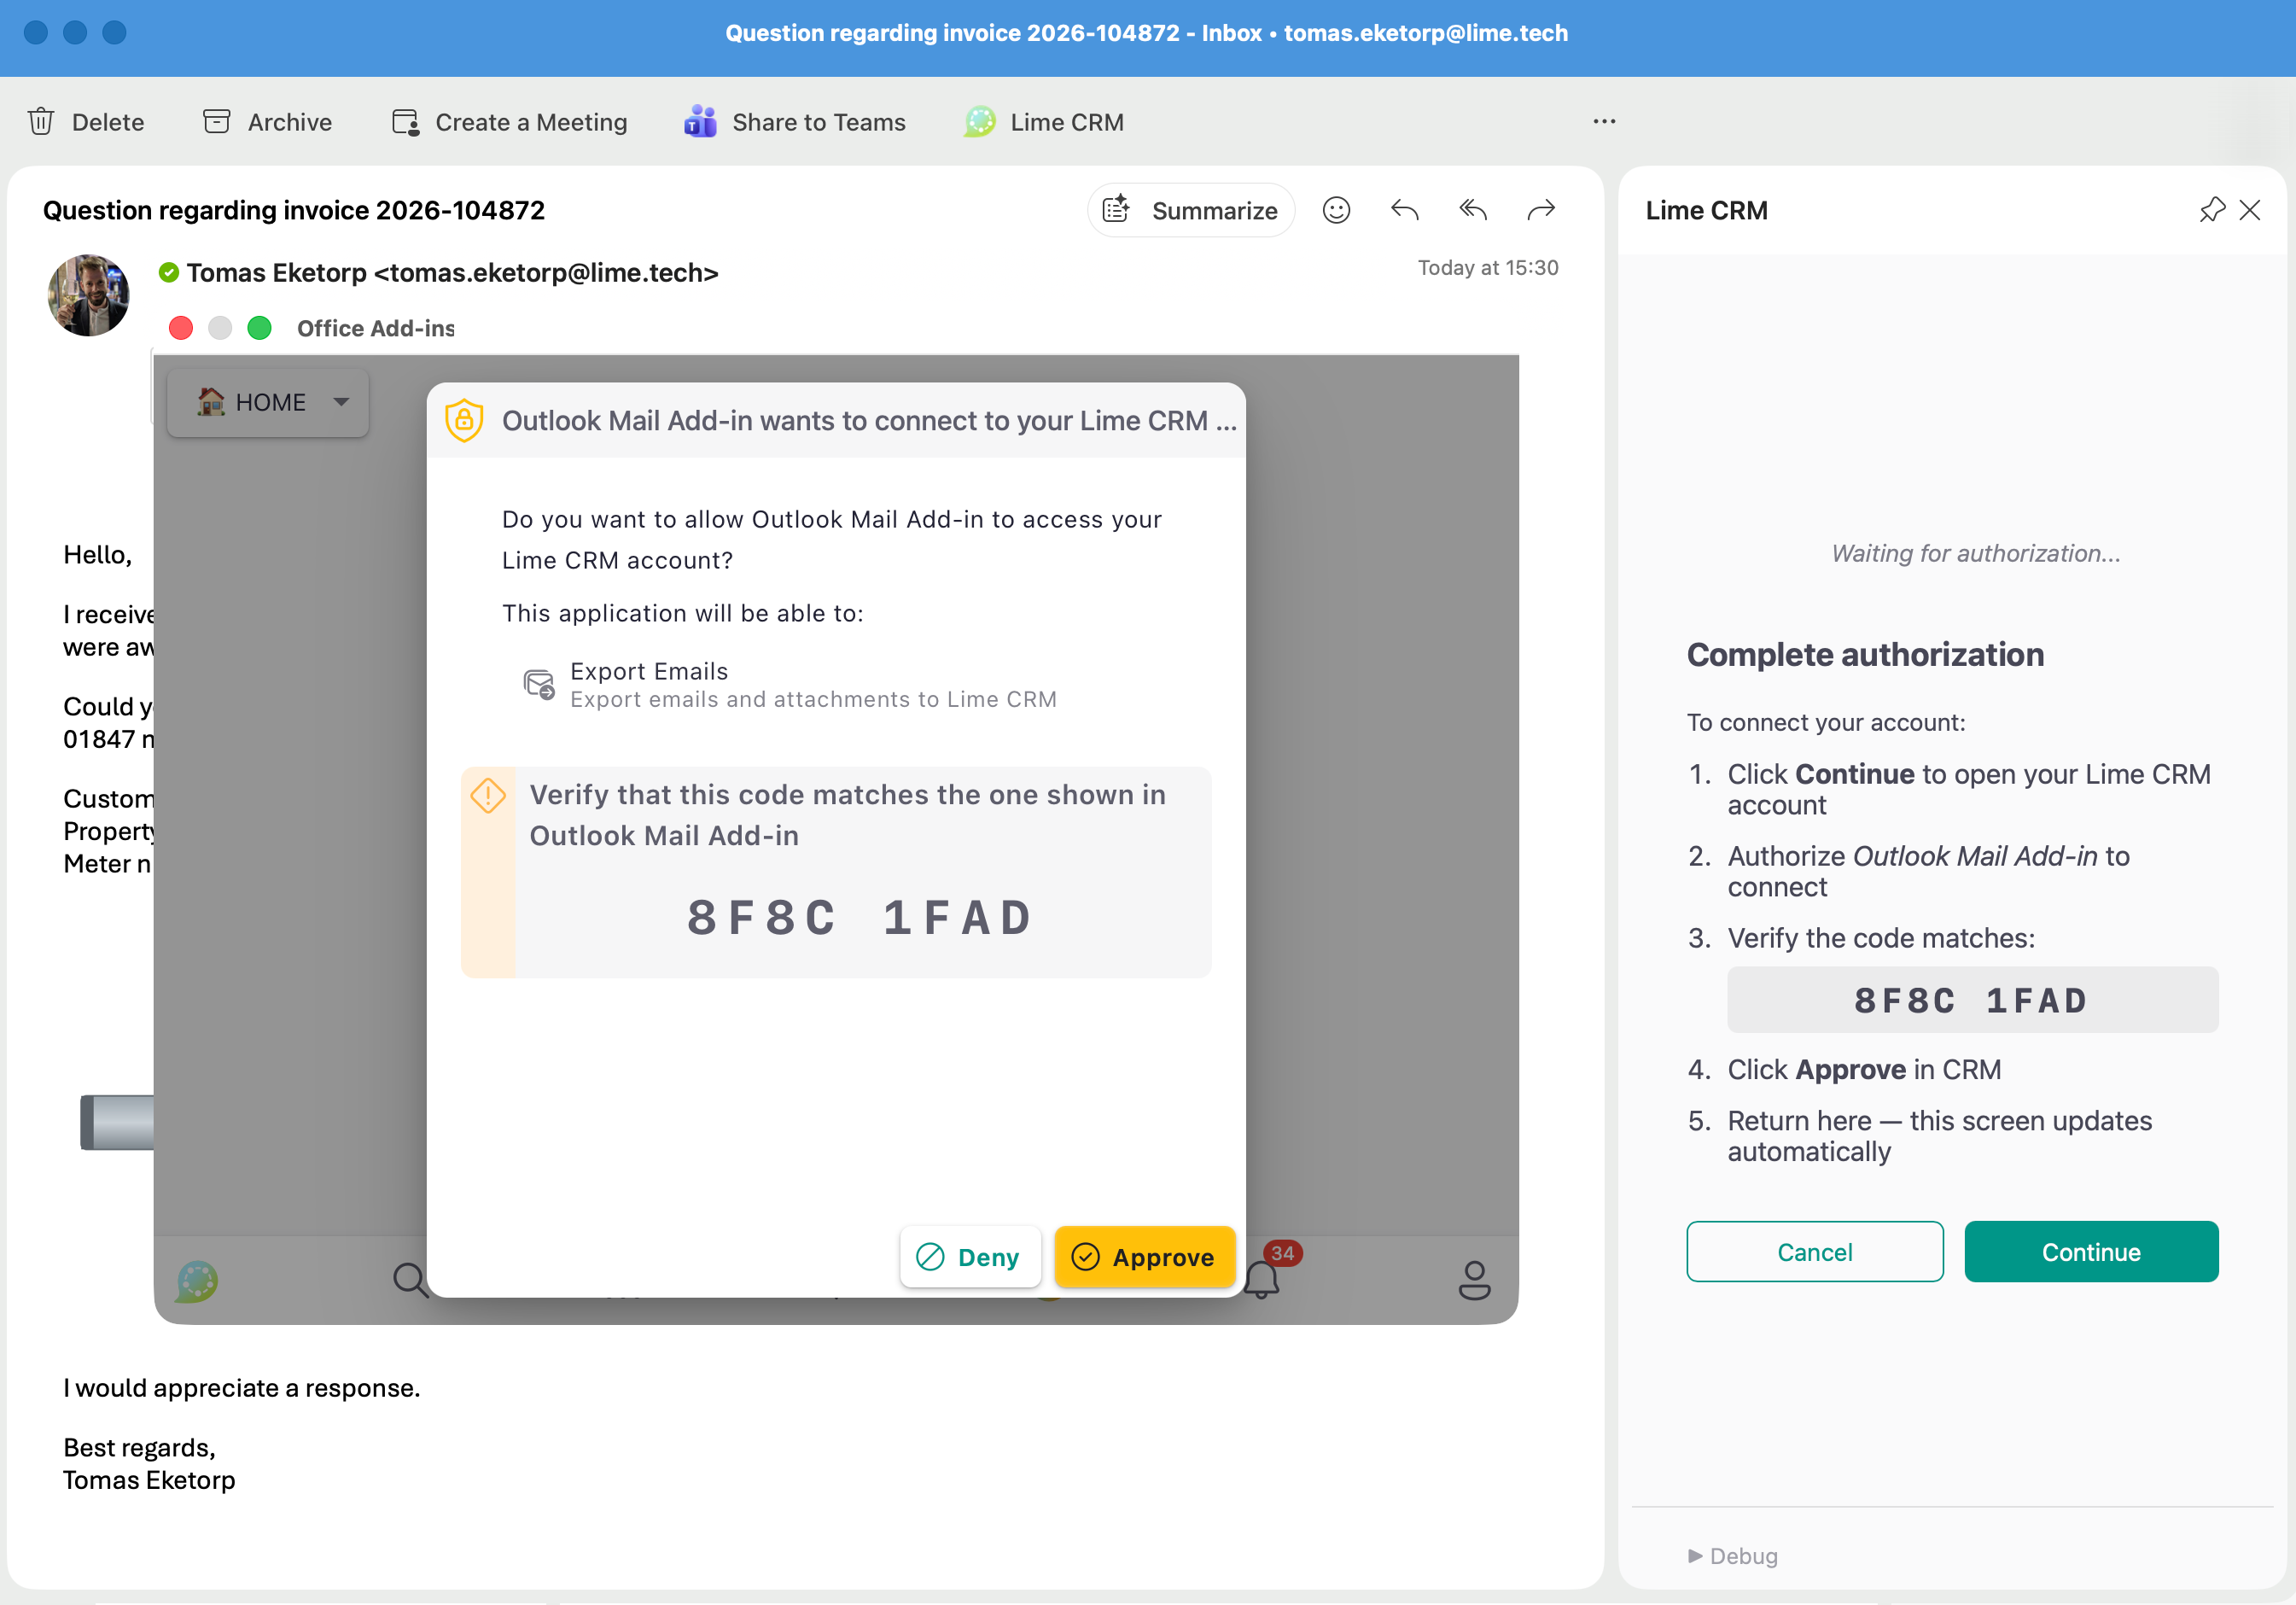Close the Lime CRM side panel
This screenshot has width=2296, height=1605.
(x=2250, y=210)
